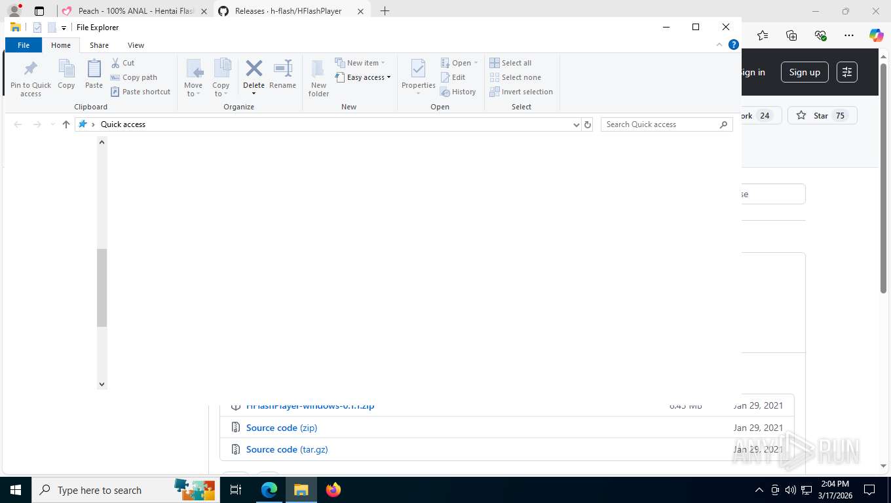Click the Forward navigation arrow
This screenshot has height=503, width=891.
pyautogui.click(x=37, y=124)
